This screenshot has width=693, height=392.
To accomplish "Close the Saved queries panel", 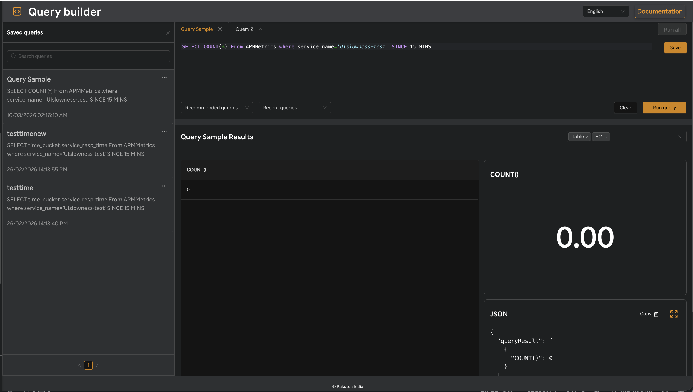I will 168,33.
